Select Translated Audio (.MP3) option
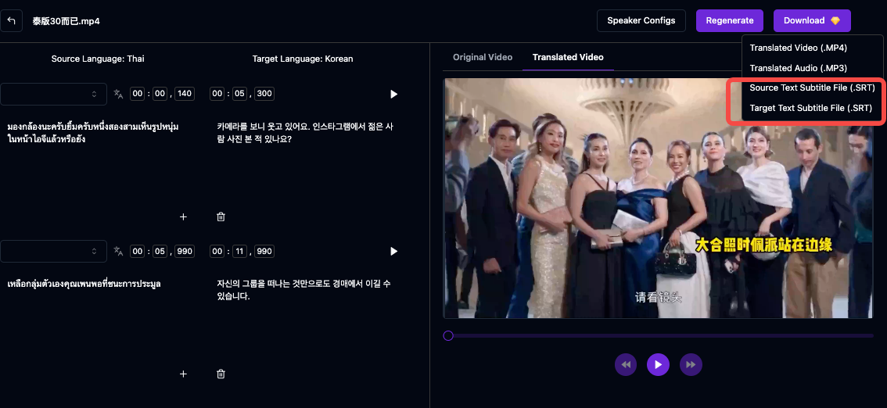Viewport: 887px width, 408px height. pyautogui.click(x=798, y=68)
